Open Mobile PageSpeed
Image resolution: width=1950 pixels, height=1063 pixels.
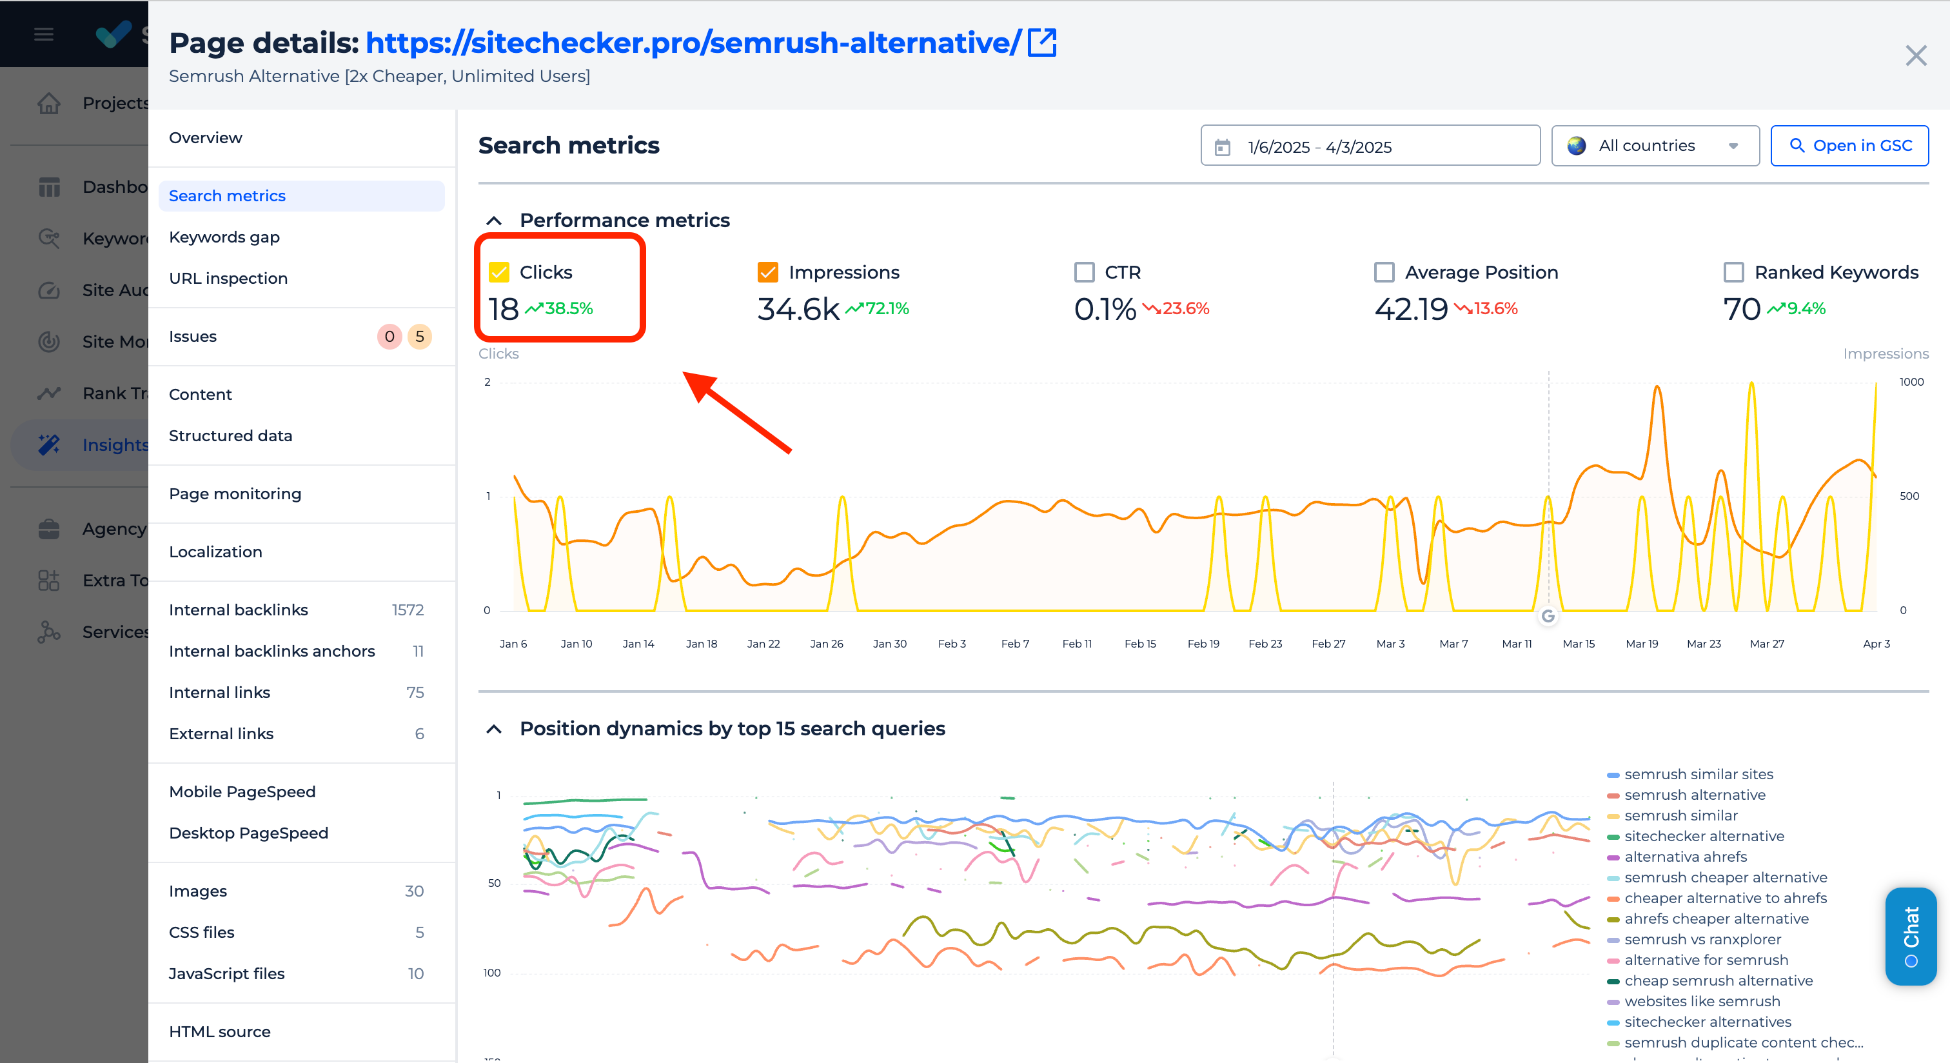coord(241,792)
